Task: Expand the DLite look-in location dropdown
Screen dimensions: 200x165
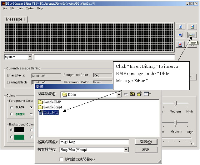Action: (119, 95)
